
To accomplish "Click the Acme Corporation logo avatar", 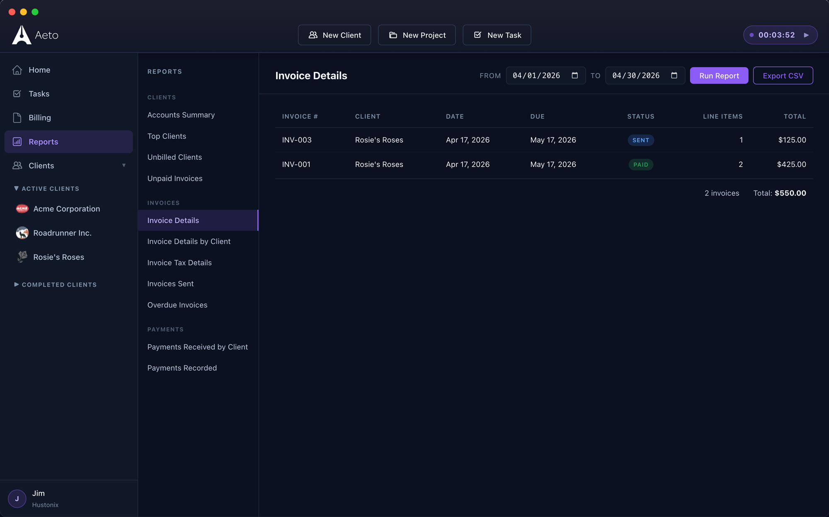I will [x=22, y=209].
